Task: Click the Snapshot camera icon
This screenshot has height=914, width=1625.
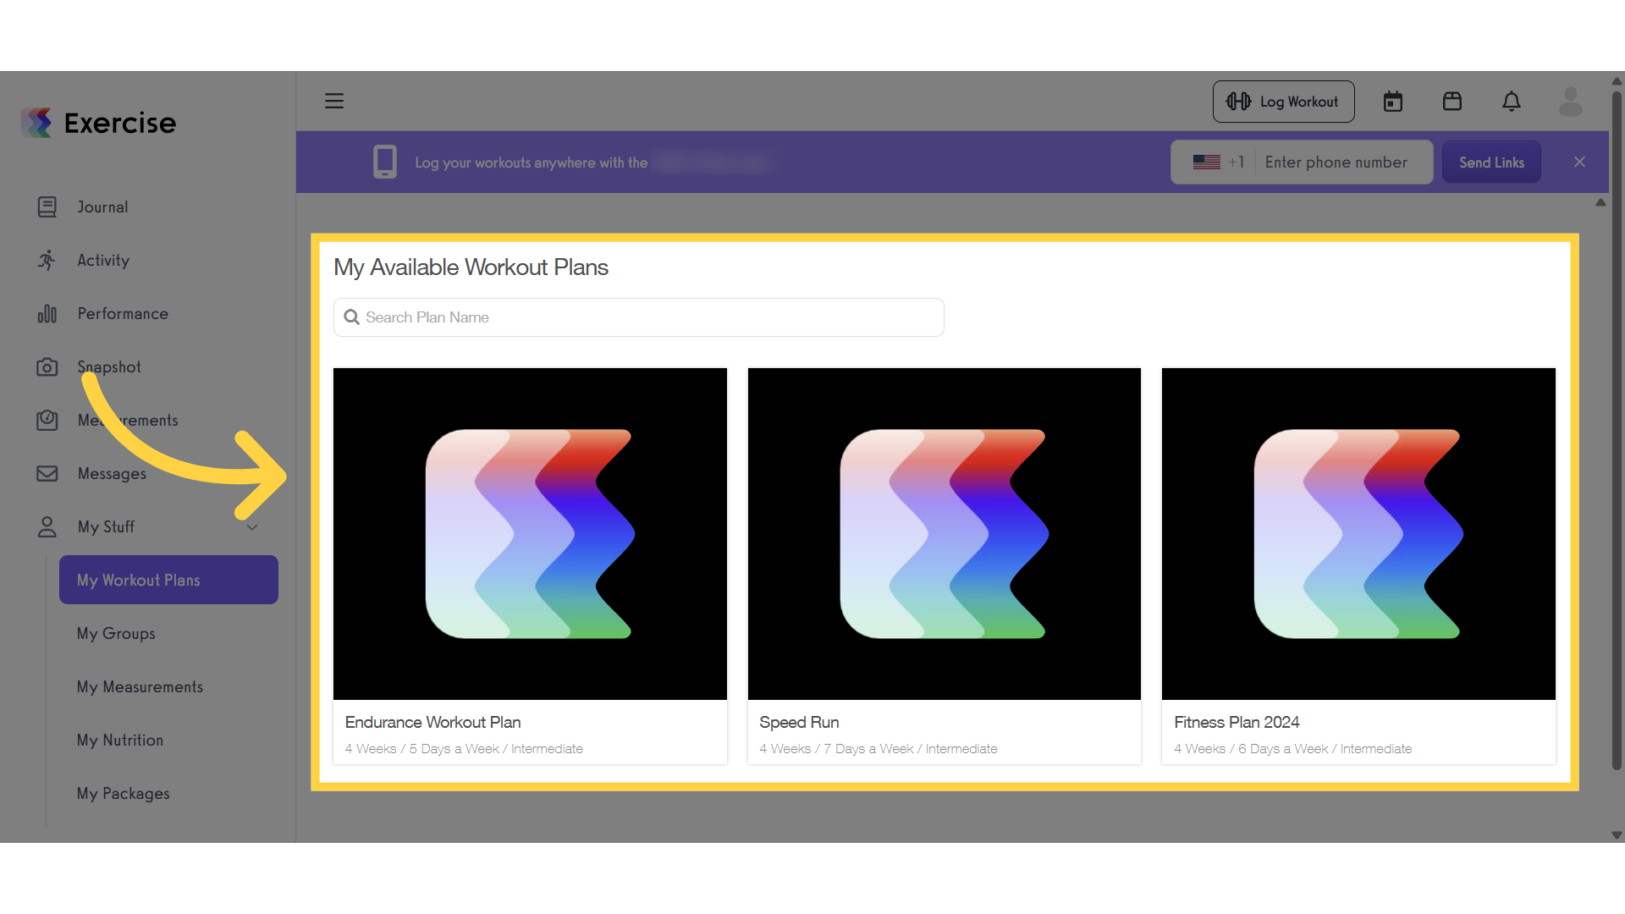Action: click(47, 367)
